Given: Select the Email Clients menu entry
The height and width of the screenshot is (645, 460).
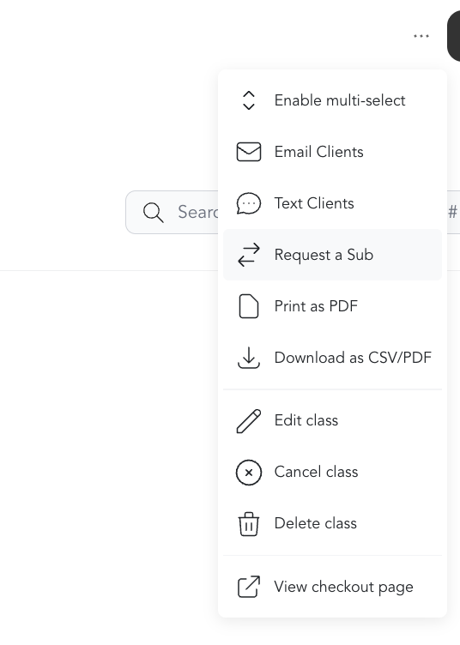Looking at the screenshot, I should [x=332, y=152].
